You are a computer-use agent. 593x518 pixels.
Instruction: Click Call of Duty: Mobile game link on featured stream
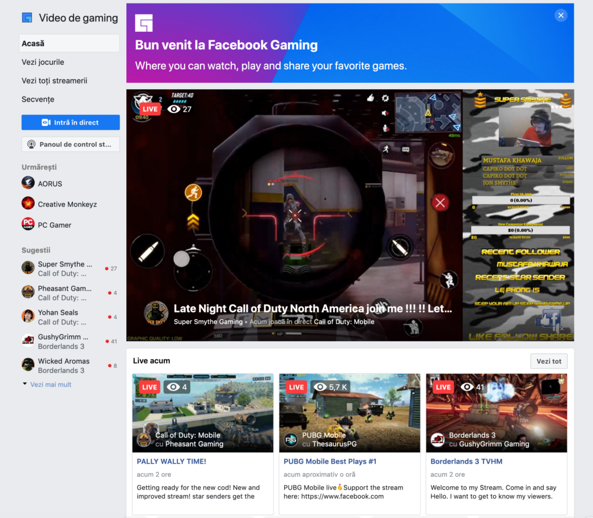point(344,322)
